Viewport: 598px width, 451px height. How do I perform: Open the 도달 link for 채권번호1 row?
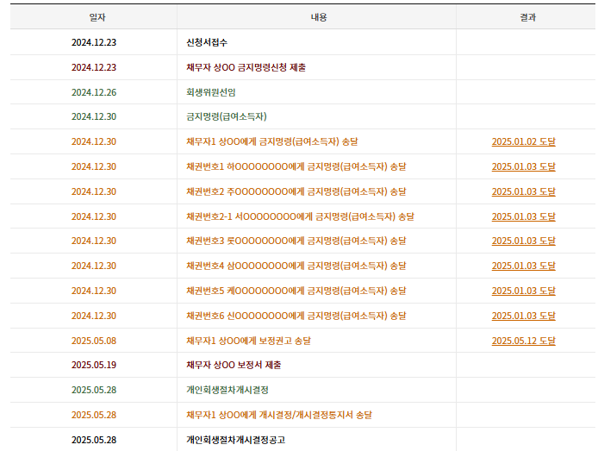(x=523, y=166)
